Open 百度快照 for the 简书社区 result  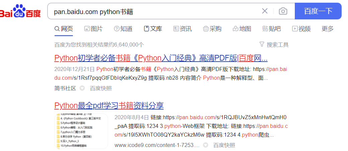101,88
